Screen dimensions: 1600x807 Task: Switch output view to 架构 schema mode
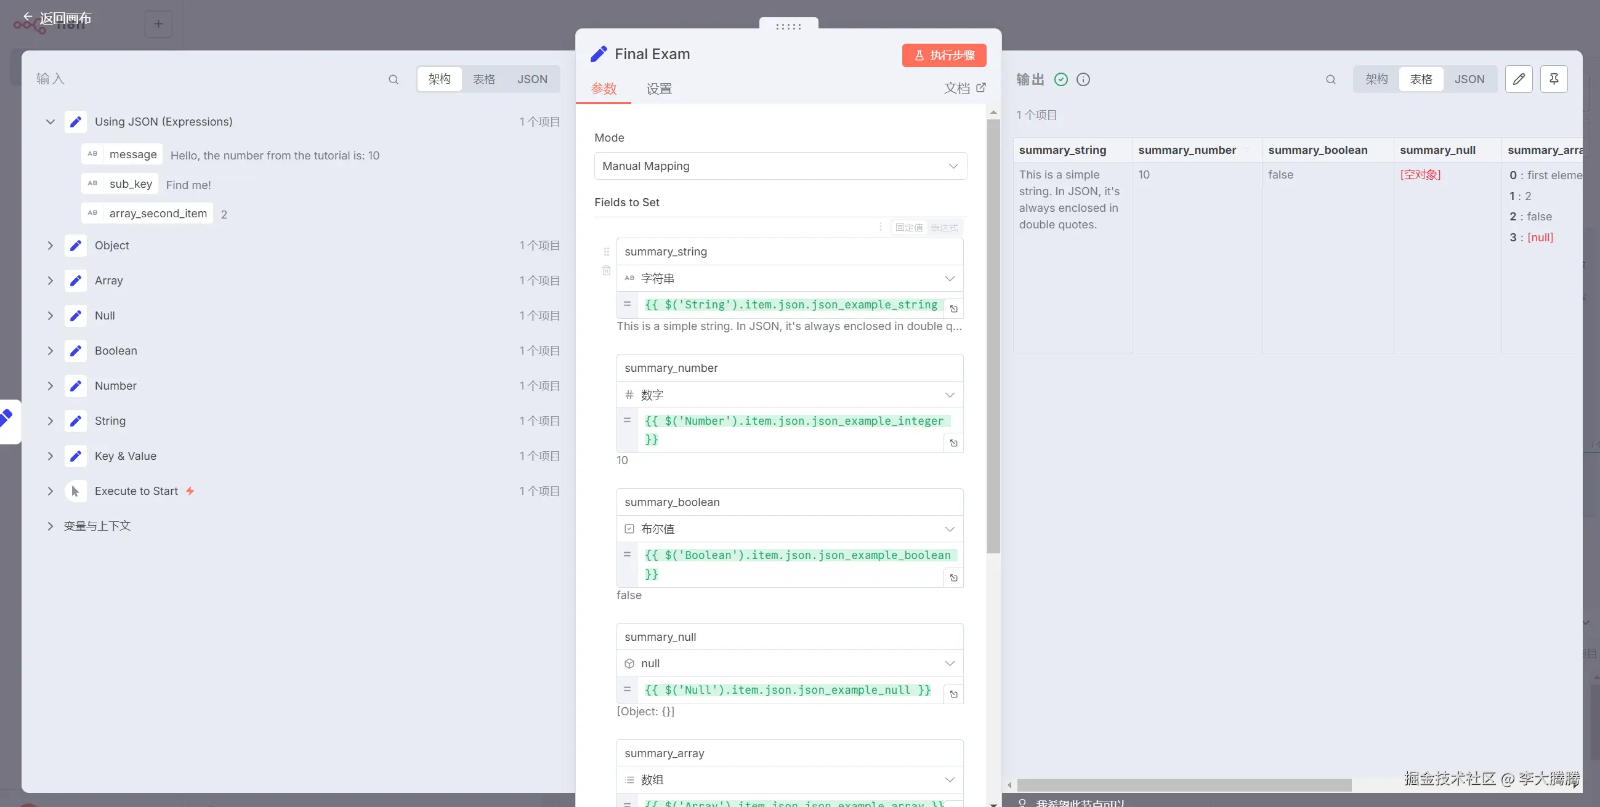(x=1376, y=79)
